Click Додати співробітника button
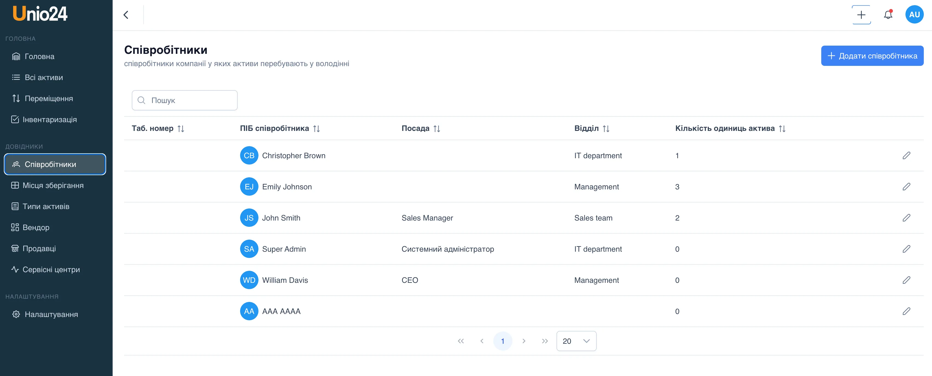This screenshot has width=932, height=376. pos(872,56)
